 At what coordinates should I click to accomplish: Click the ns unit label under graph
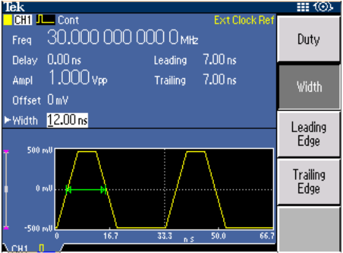point(189,240)
